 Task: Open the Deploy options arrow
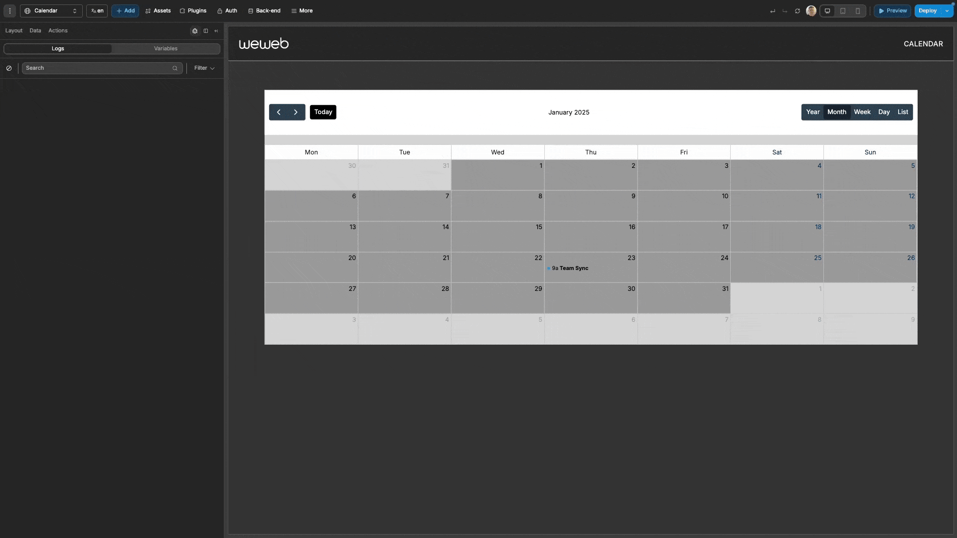(x=947, y=11)
